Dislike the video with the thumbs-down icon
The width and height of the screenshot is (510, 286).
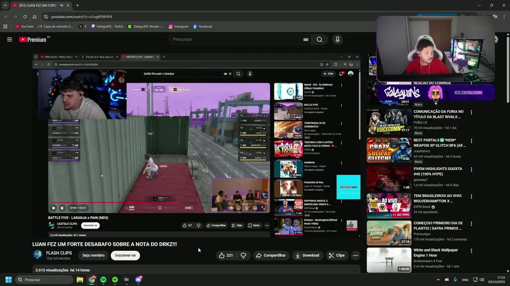coord(243,255)
